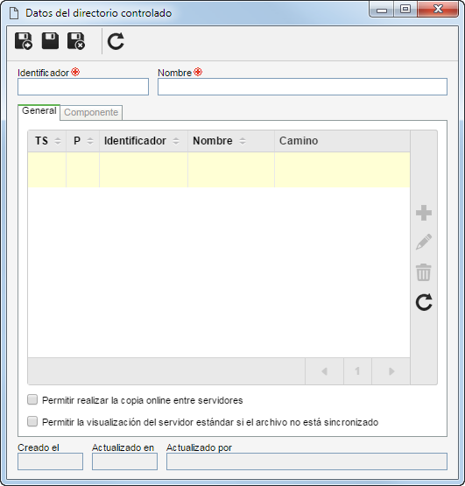
Task: Select page 1 in the pager
Action: (357, 371)
